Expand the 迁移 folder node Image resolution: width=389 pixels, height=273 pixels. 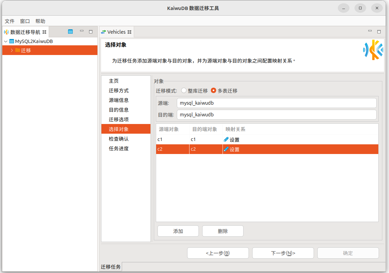12,50
